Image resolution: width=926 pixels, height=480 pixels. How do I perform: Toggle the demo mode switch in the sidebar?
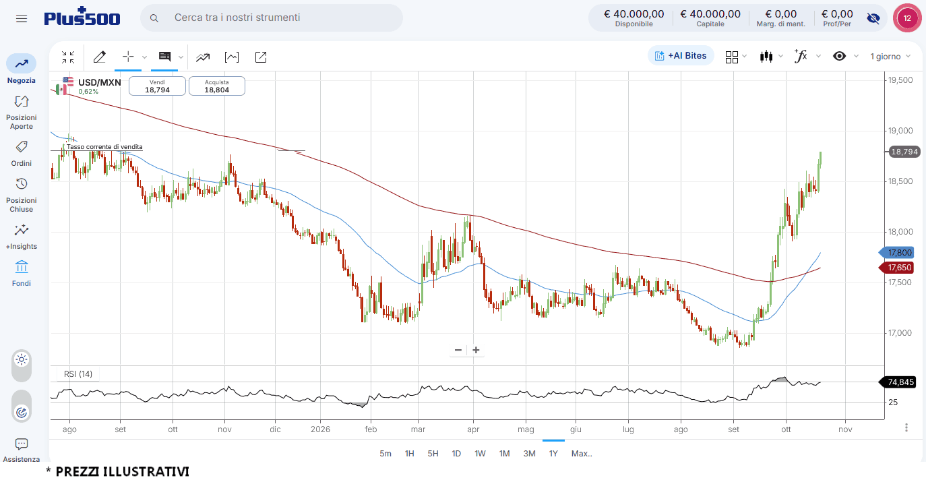(x=22, y=405)
